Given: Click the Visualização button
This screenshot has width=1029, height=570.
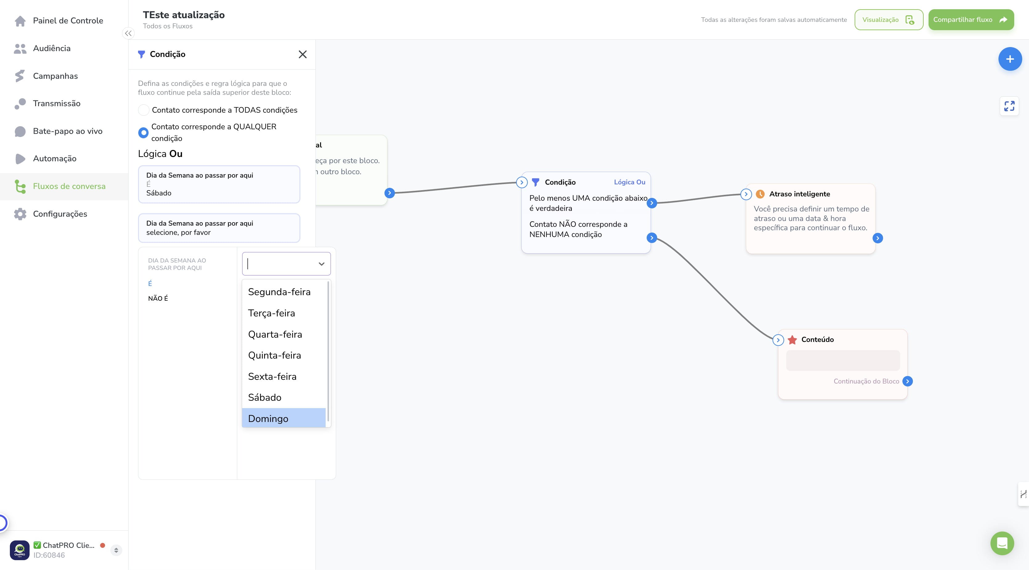Looking at the screenshot, I should pos(889,20).
